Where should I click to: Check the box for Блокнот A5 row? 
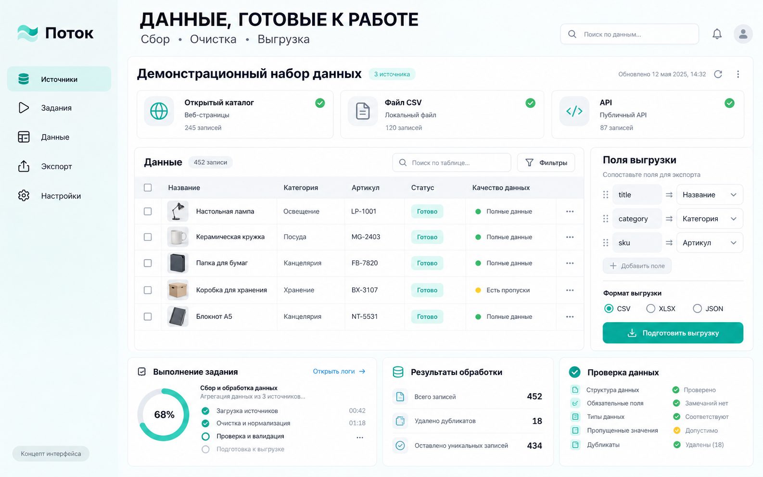click(x=148, y=316)
